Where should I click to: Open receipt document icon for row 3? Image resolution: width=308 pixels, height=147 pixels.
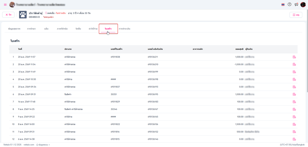[294, 72]
